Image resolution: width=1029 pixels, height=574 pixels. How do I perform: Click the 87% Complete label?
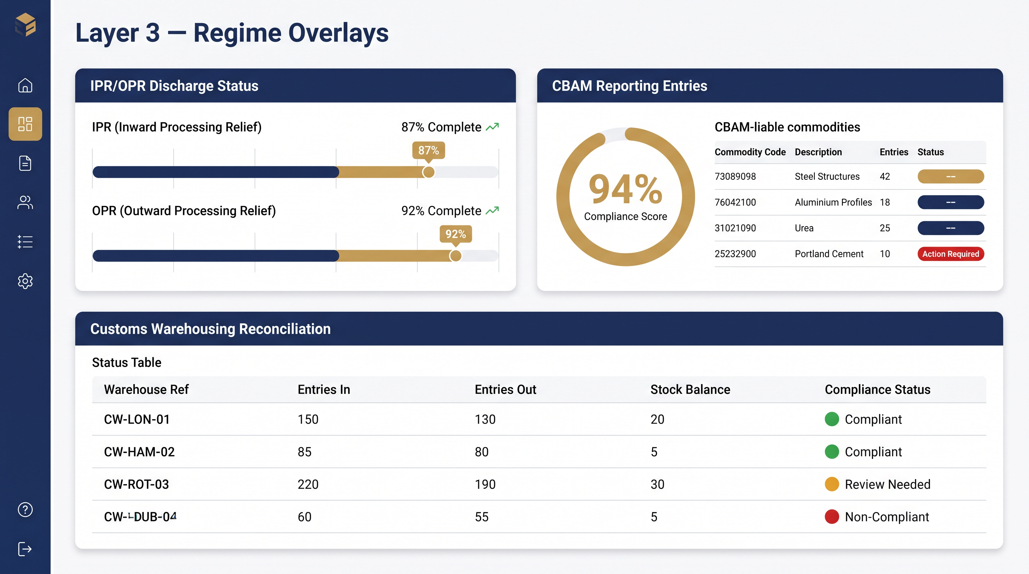(441, 127)
